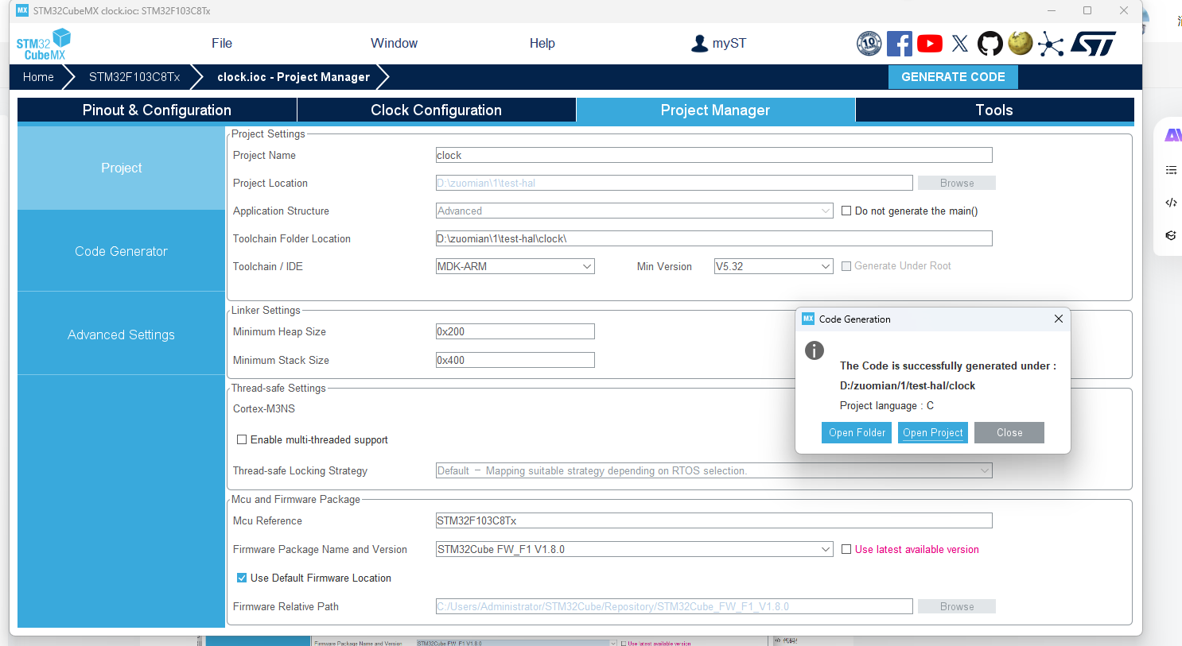Click Close button in Code Generation dialog

(1009, 432)
